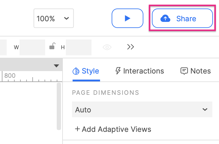Click the scrollbar track below the thumb
The width and height of the screenshot is (219, 144).
(x=59, y=137)
